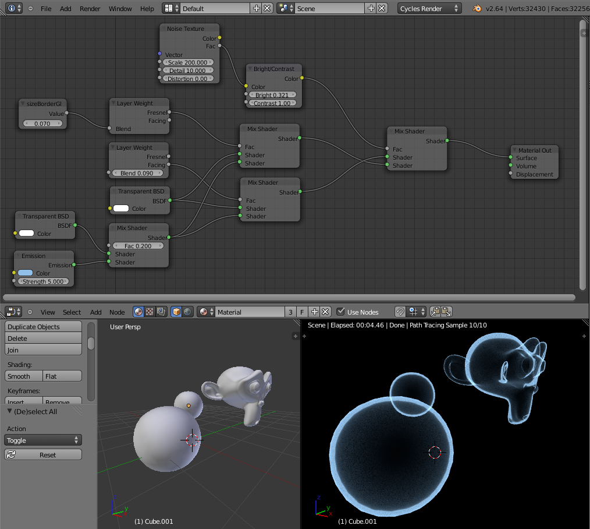Add new screen layout plus icon
The height and width of the screenshot is (529, 590).
tap(256, 8)
